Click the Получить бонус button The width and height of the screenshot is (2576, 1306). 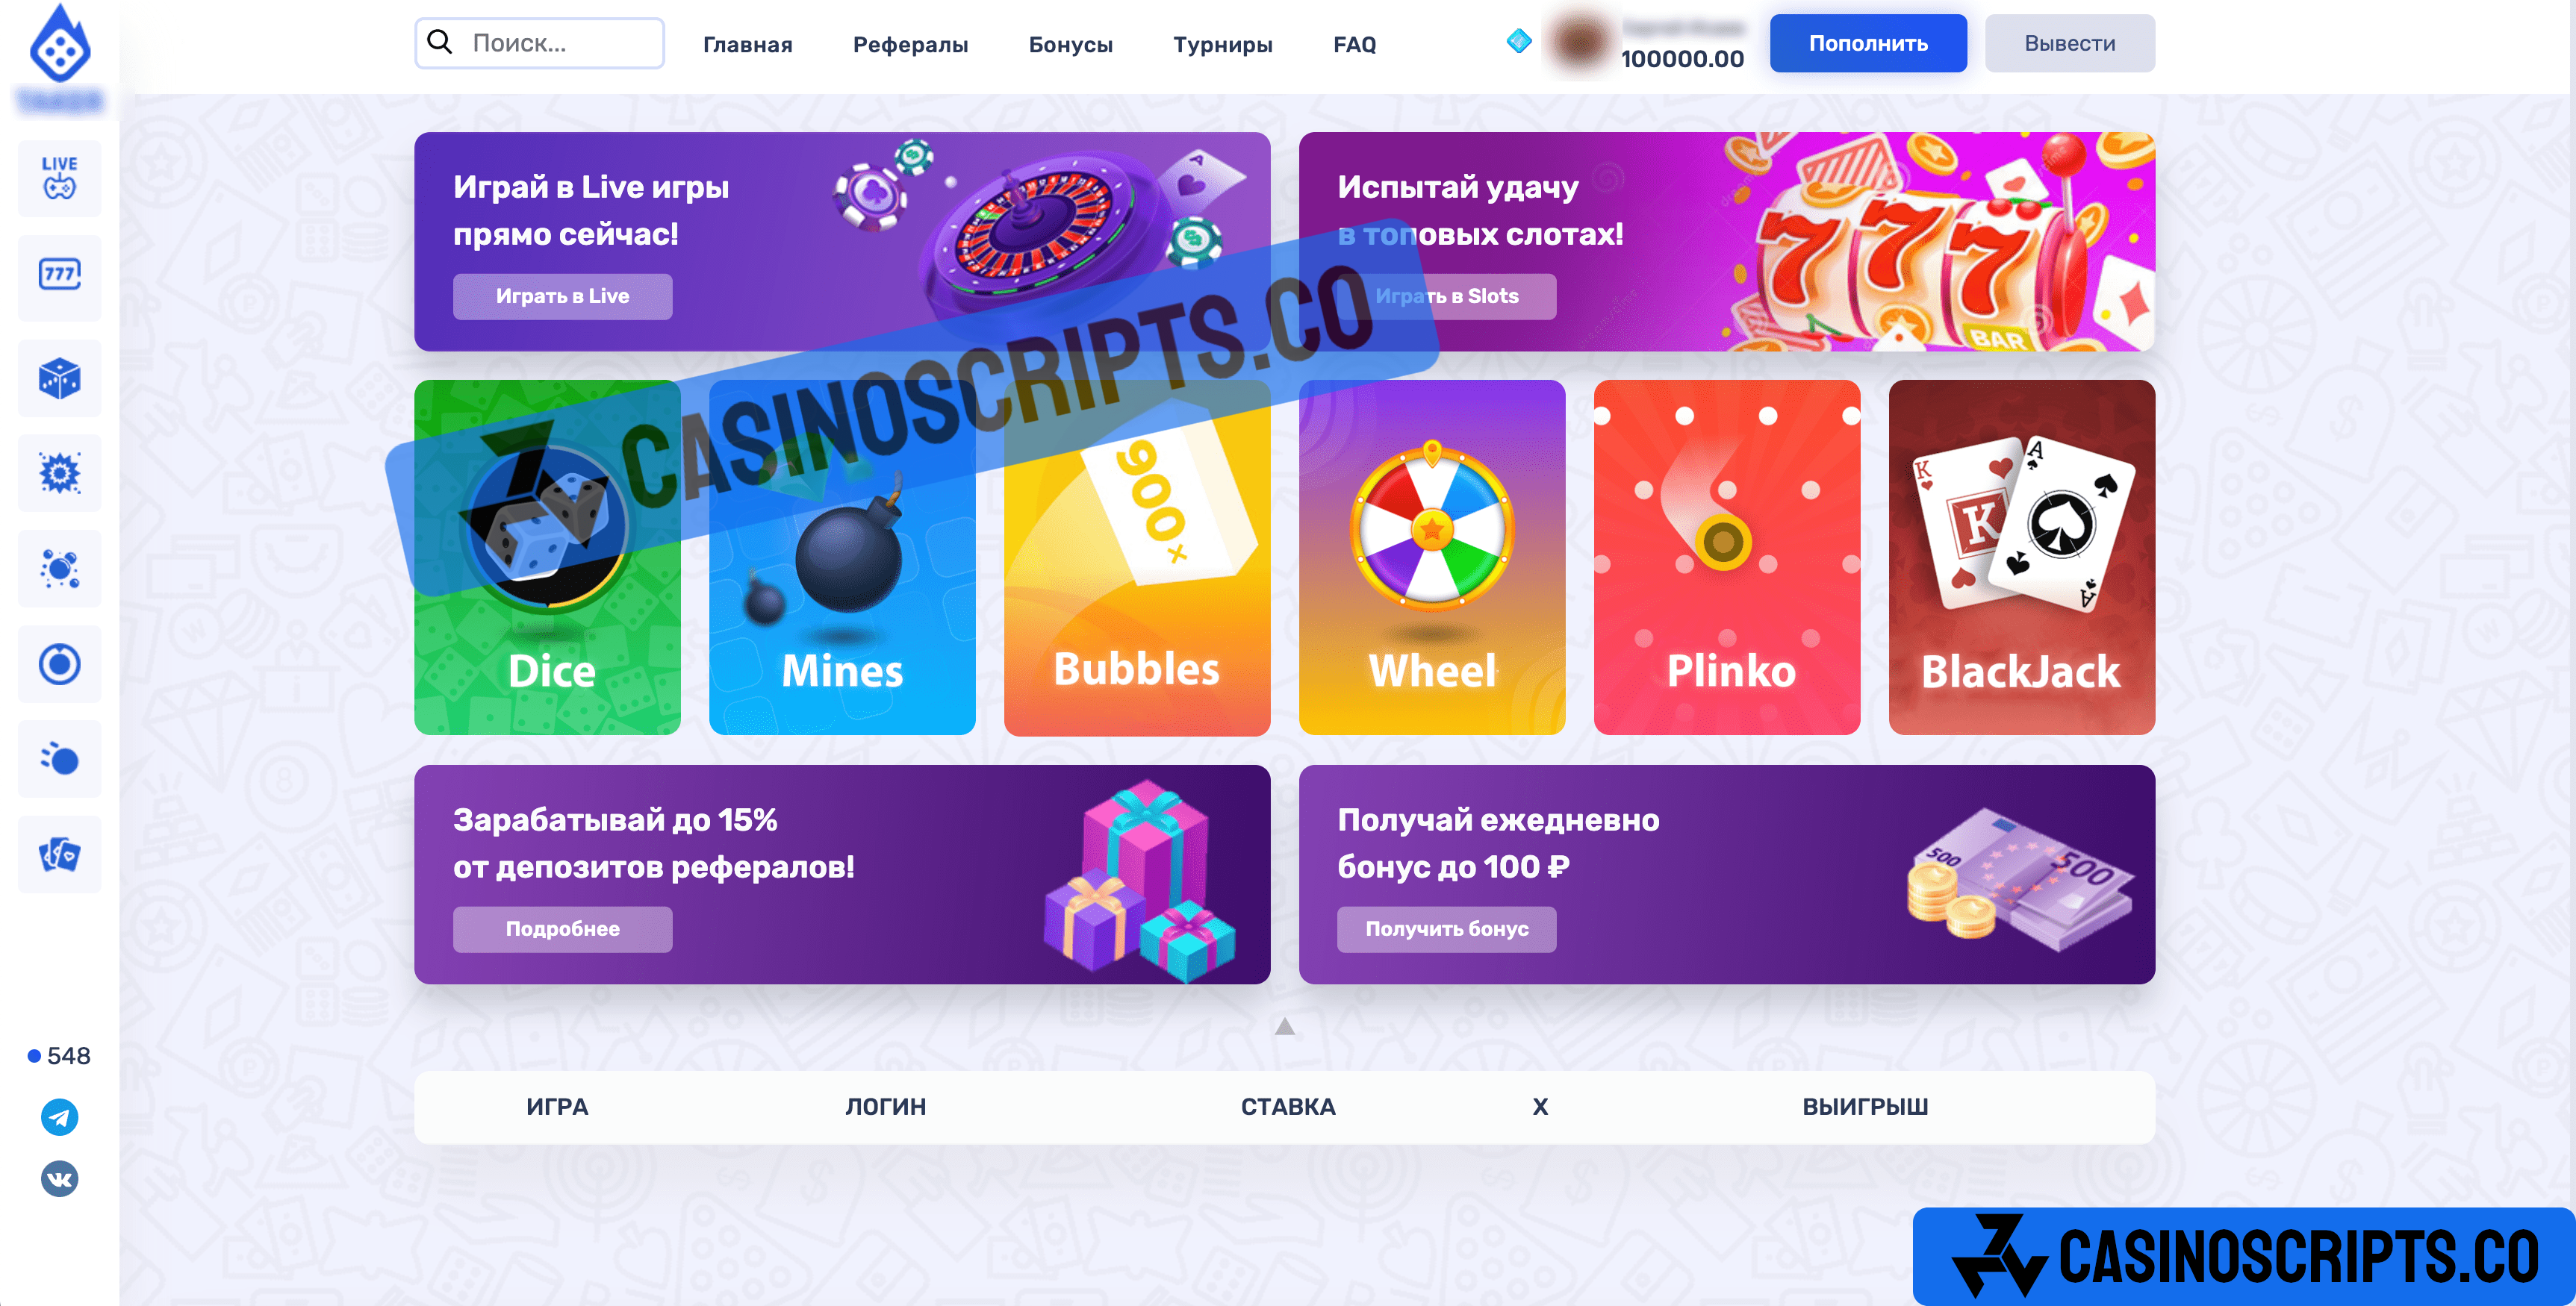click(1446, 929)
